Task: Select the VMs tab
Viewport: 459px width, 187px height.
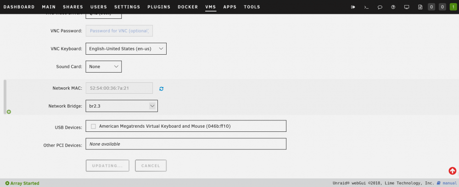Action: coord(211,7)
